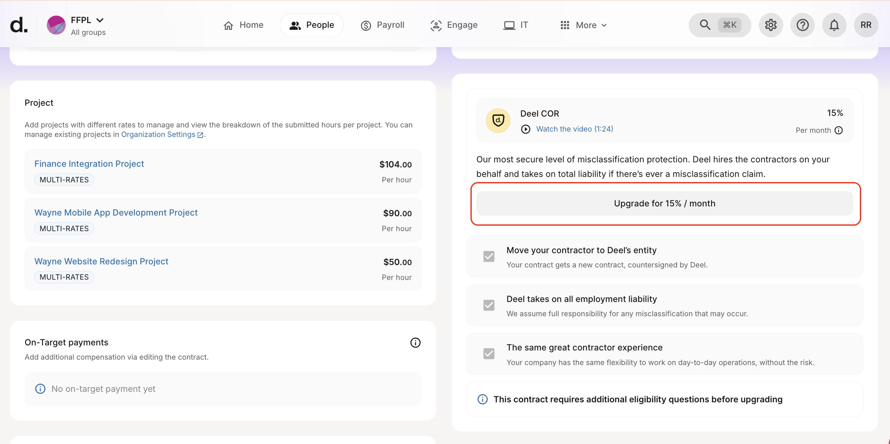890x444 pixels.
Task: Click the Per month info icon
Action: coord(838,130)
